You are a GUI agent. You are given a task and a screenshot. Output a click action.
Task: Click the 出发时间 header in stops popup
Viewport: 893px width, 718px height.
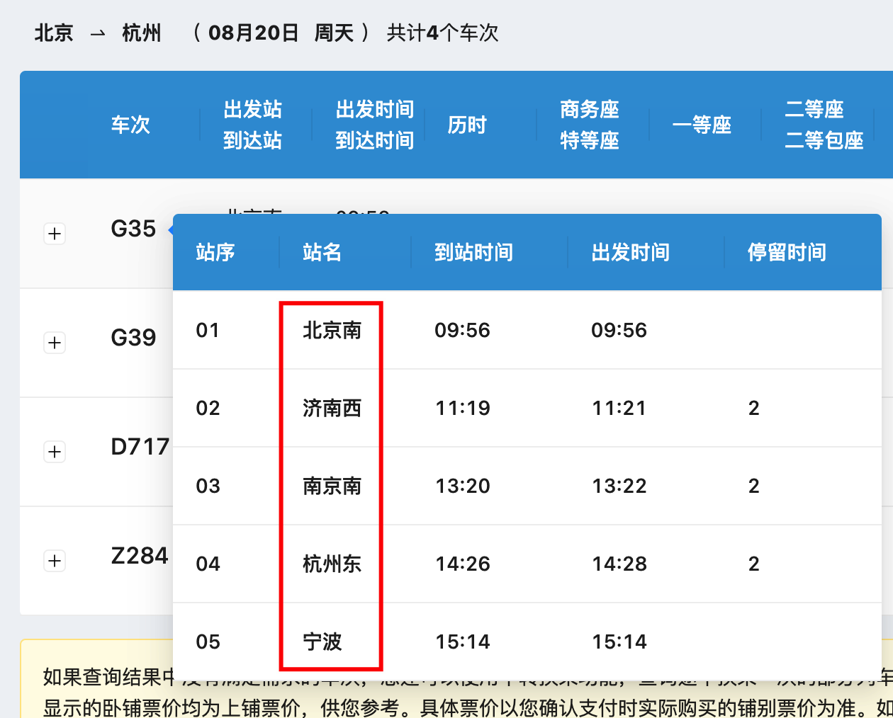click(631, 252)
